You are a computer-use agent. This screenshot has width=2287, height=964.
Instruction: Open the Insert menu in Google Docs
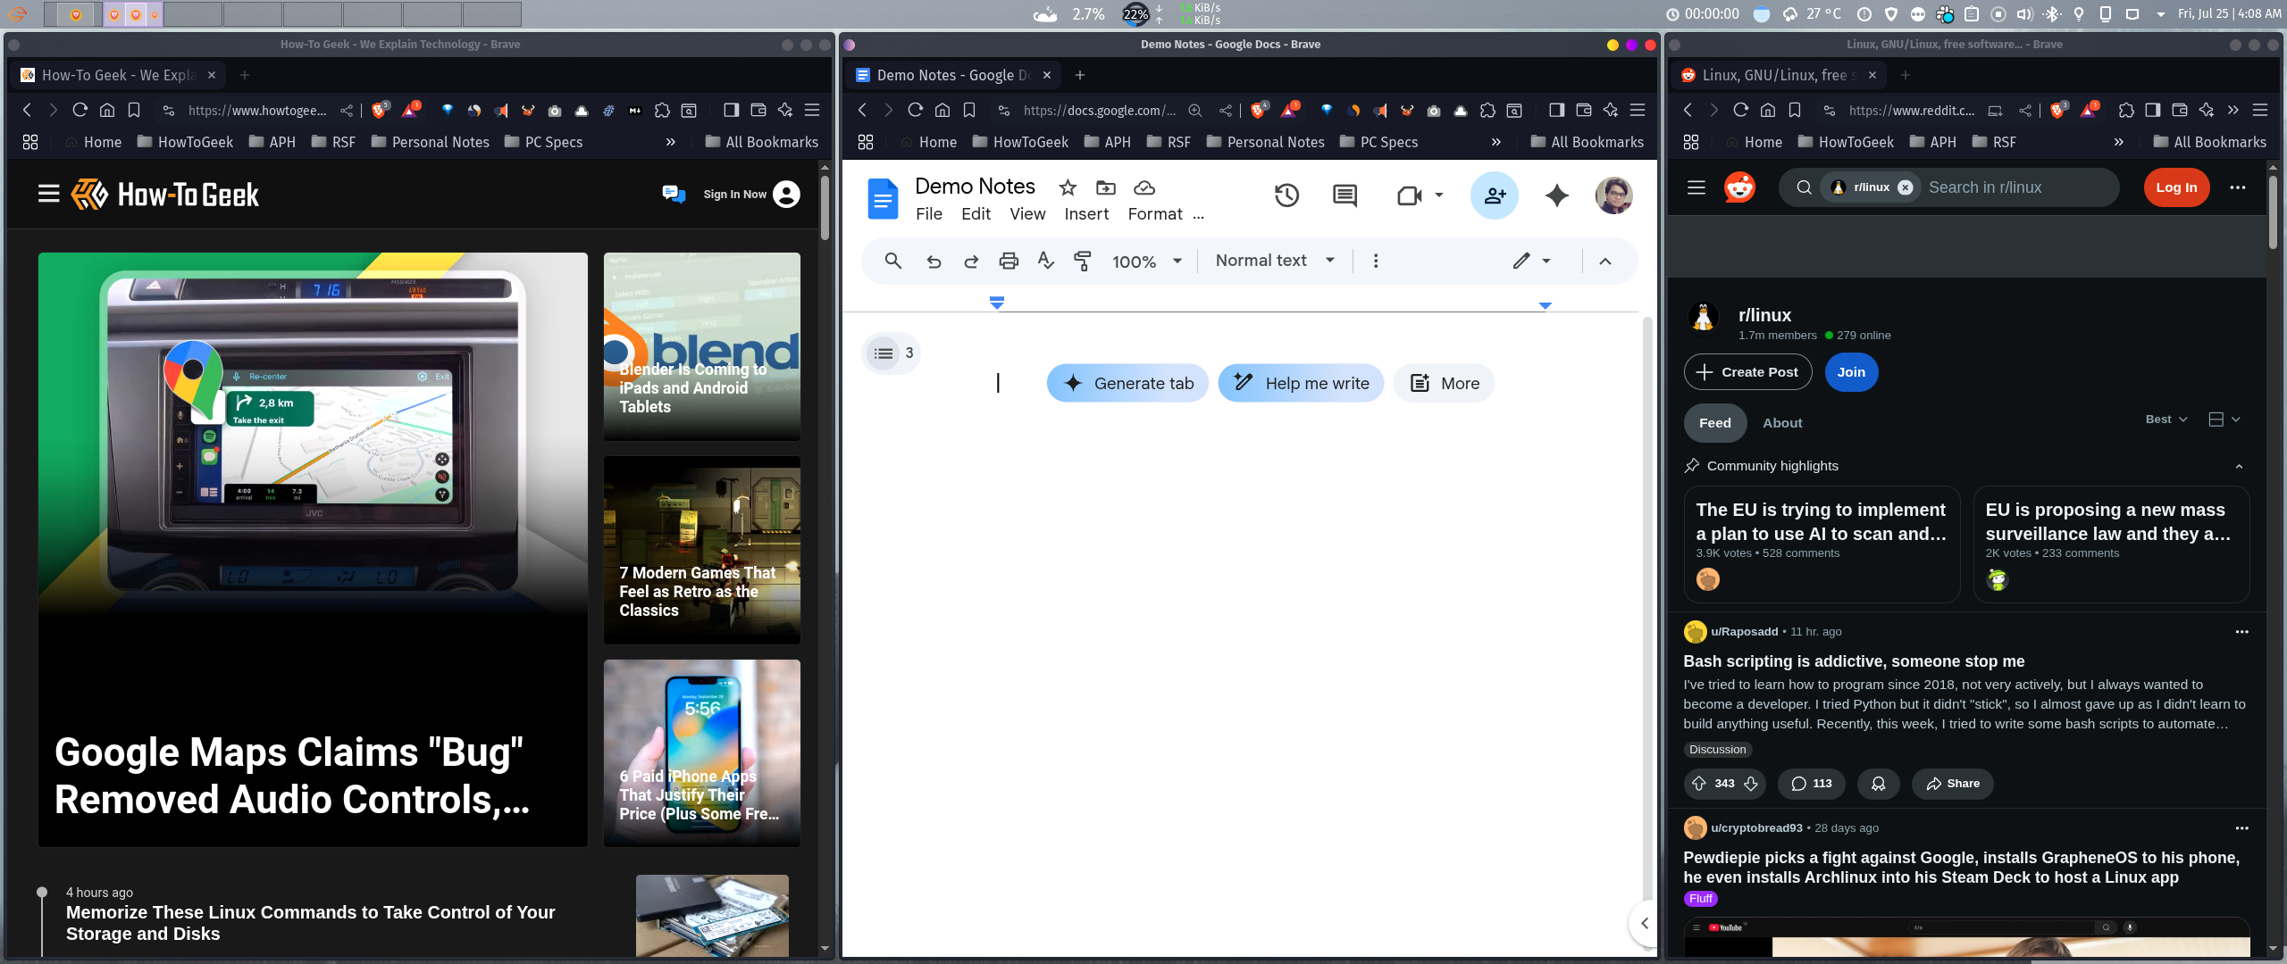pos(1085,214)
